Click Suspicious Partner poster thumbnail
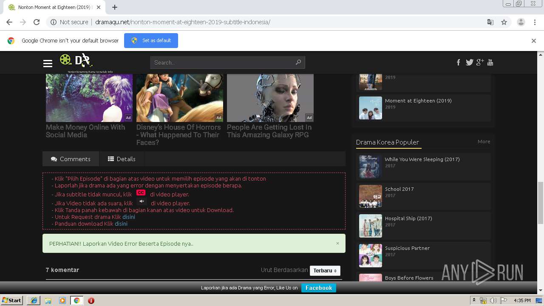Viewport: 544px width, 306px height. point(370,255)
